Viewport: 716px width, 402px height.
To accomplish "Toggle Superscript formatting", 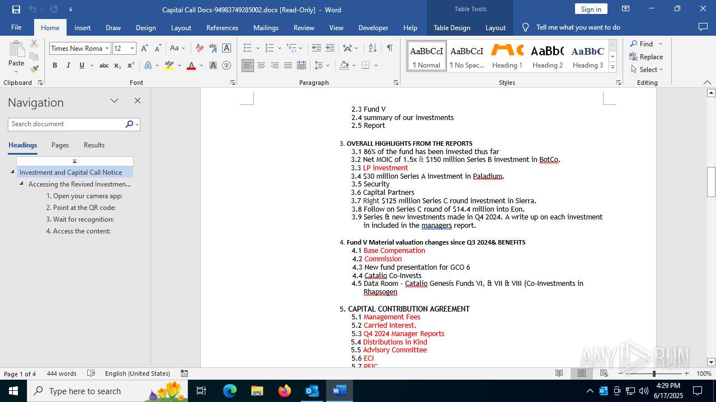I will pos(131,65).
